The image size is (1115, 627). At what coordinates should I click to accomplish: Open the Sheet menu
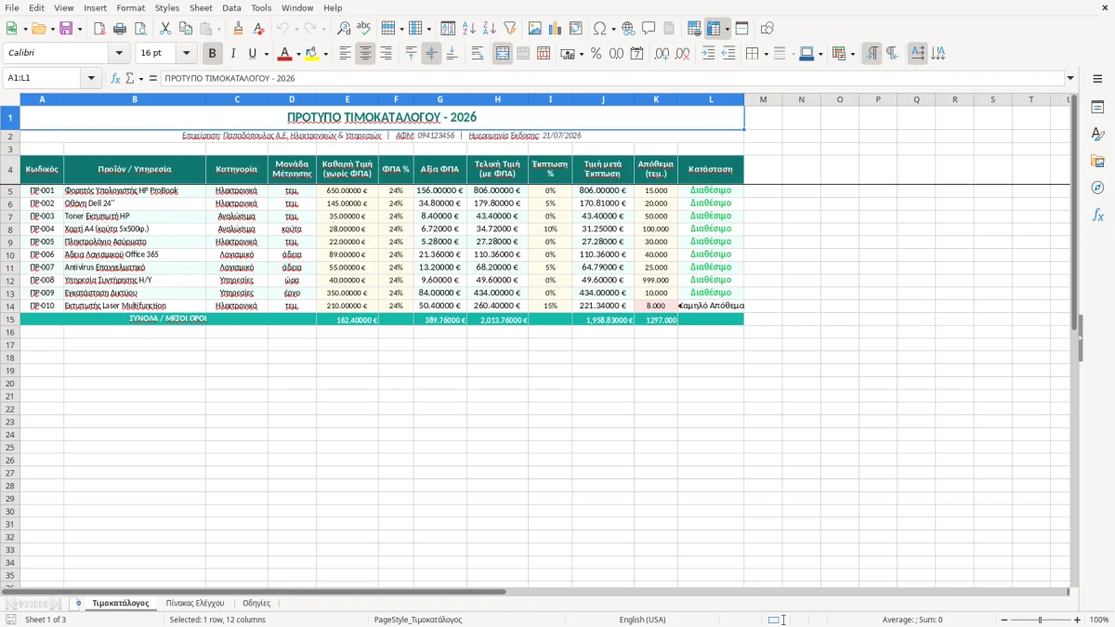(201, 7)
